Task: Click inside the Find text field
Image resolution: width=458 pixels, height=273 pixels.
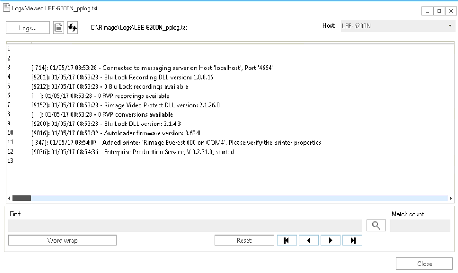Action: (x=185, y=226)
